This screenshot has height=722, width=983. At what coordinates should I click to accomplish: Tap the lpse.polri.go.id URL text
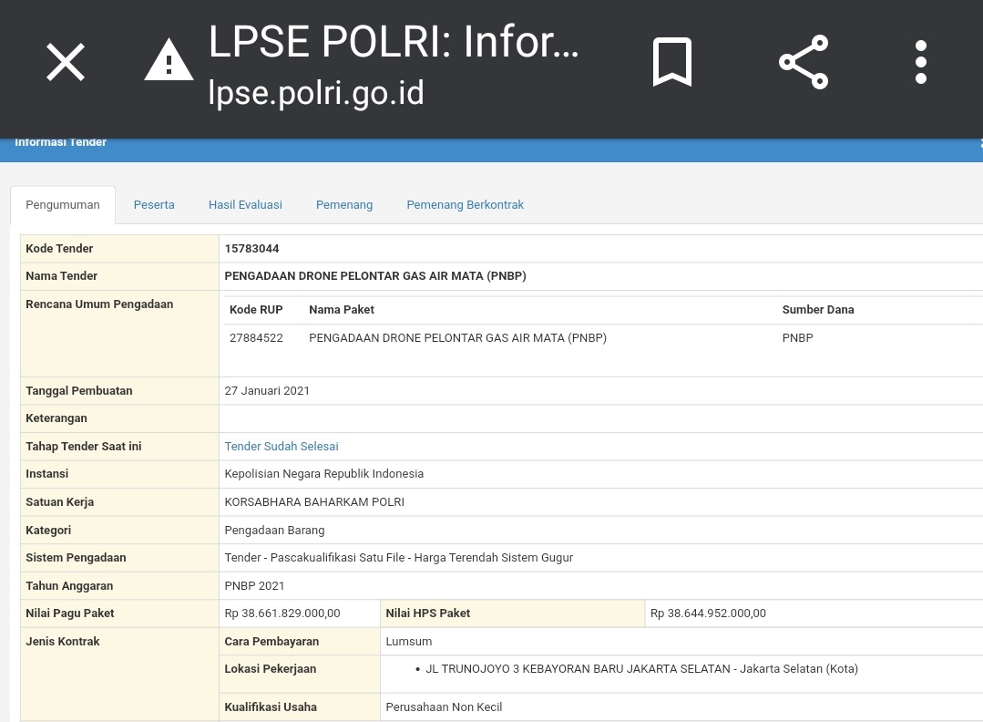point(316,93)
